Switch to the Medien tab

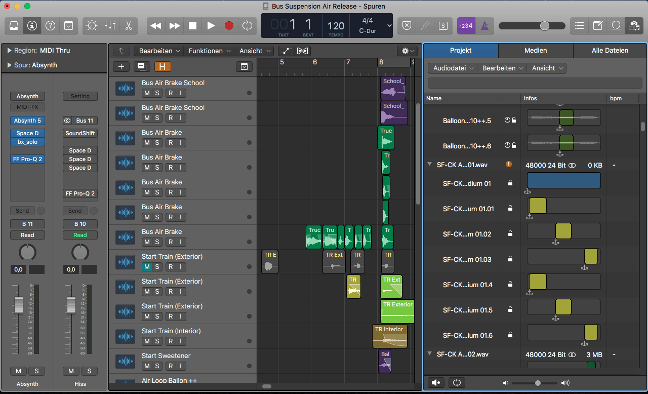tap(535, 51)
